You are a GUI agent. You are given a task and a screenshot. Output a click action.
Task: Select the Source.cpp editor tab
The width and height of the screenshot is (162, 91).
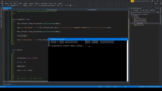point(5,8)
